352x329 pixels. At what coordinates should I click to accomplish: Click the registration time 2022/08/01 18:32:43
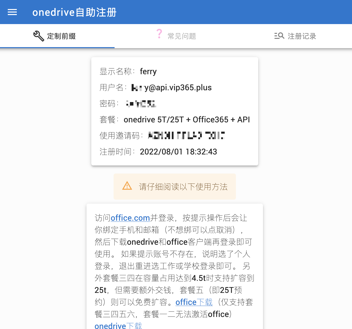[178, 152]
